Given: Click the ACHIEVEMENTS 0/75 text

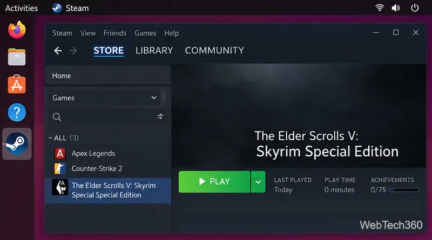Looking at the screenshot, I should [392, 185].
